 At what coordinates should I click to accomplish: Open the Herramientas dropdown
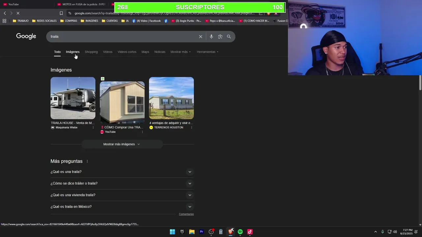(x=208, y=52)
